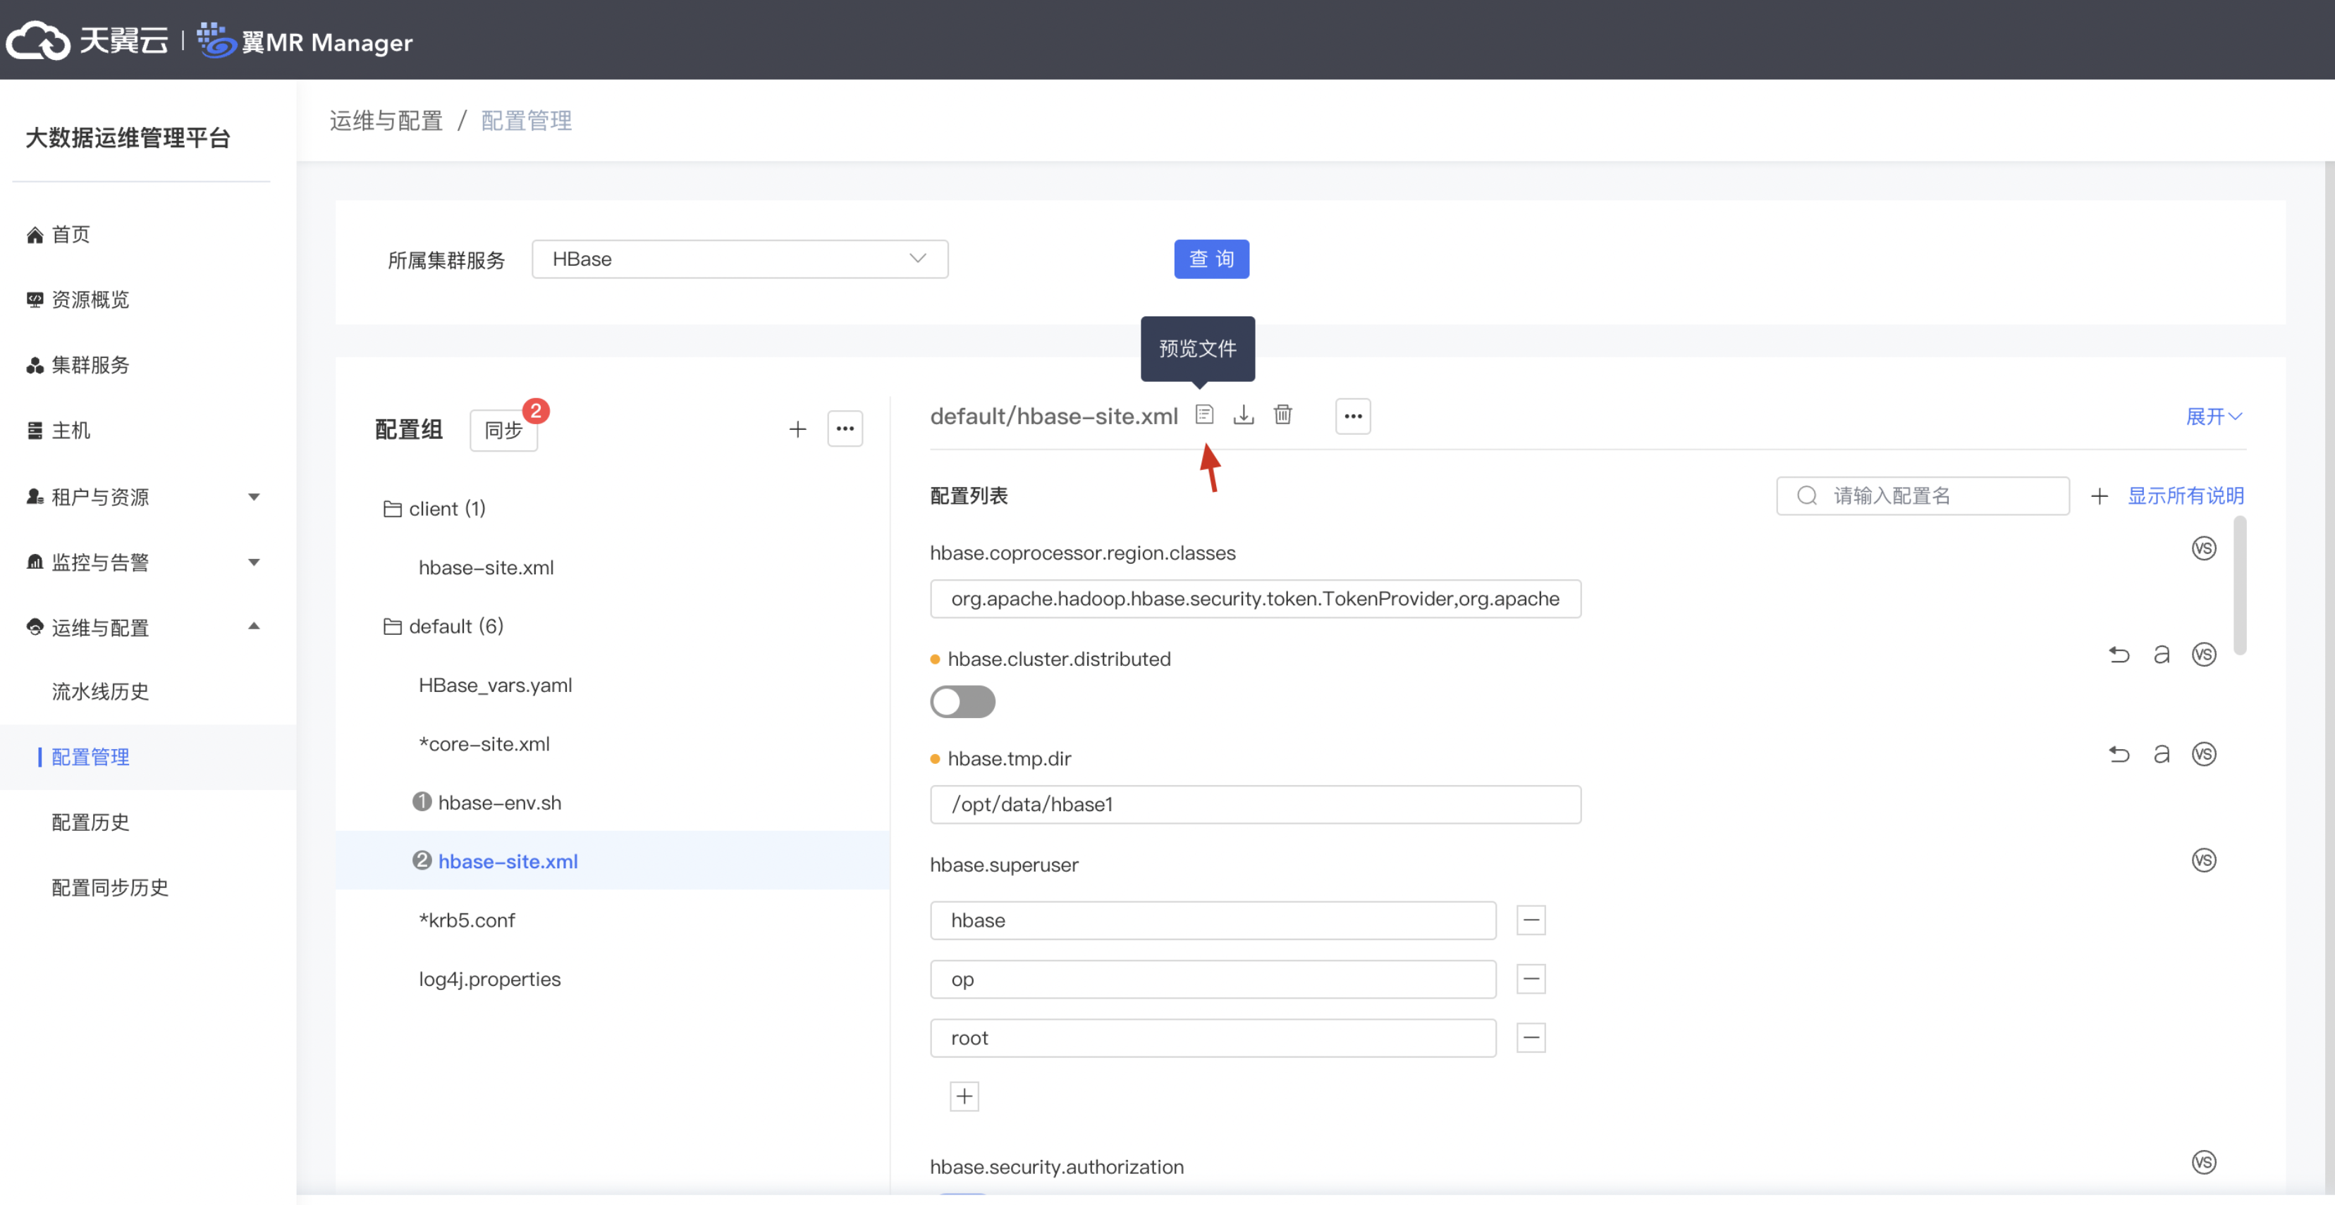Remove the hbase superuser entry
2335x1205 pixels.
coord(1531,920)
